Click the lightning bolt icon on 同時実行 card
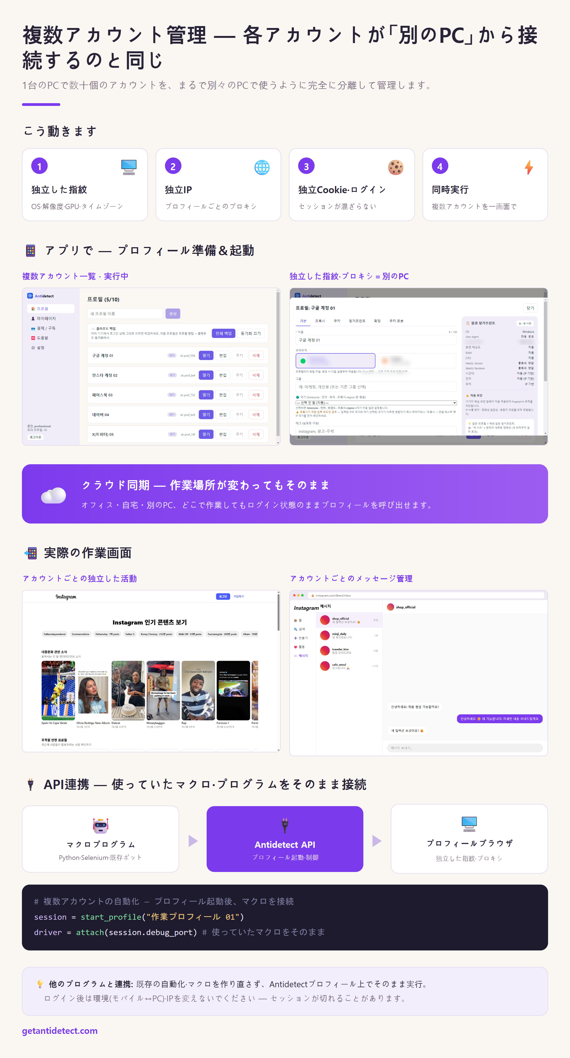This screenshot has height=1058, width=570. point(529,167)
